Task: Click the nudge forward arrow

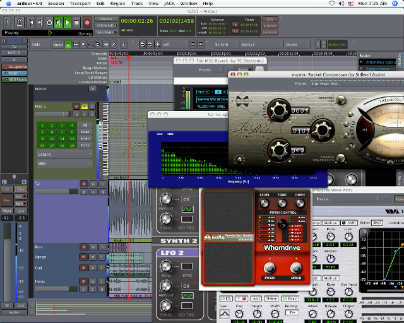Action: (324, 45)
